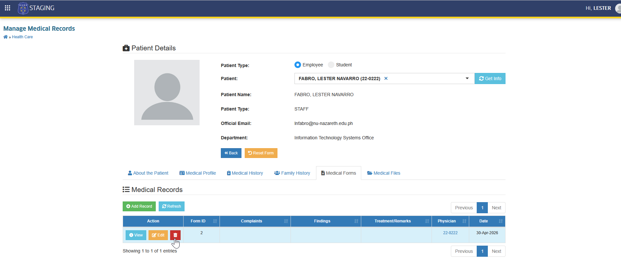621x261 pixels.
Task: Click the email lnfabro@nu-nazareth.edu.ph
Action: [324, 123]
